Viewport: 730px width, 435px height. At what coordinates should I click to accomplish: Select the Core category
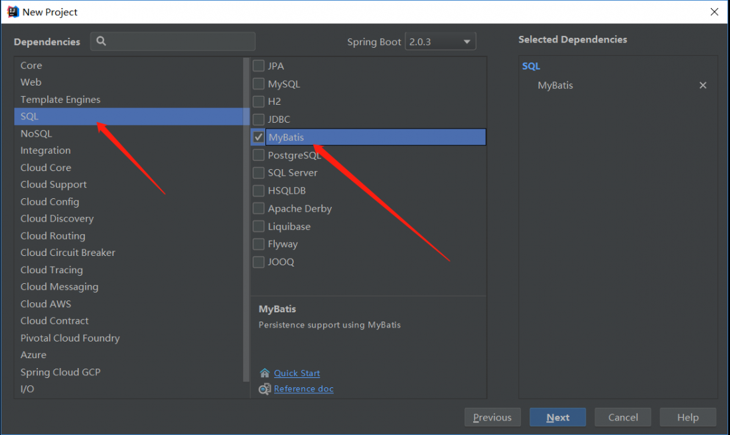129,65
